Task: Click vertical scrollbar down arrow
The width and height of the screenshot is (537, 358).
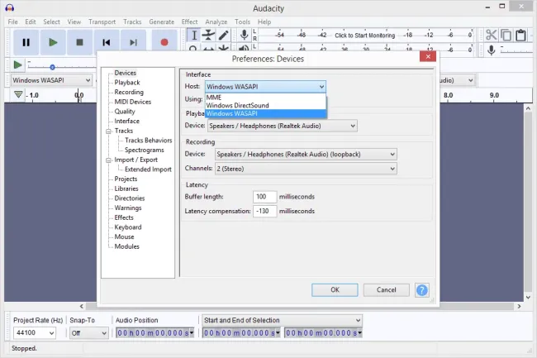Action: point(528,298)
